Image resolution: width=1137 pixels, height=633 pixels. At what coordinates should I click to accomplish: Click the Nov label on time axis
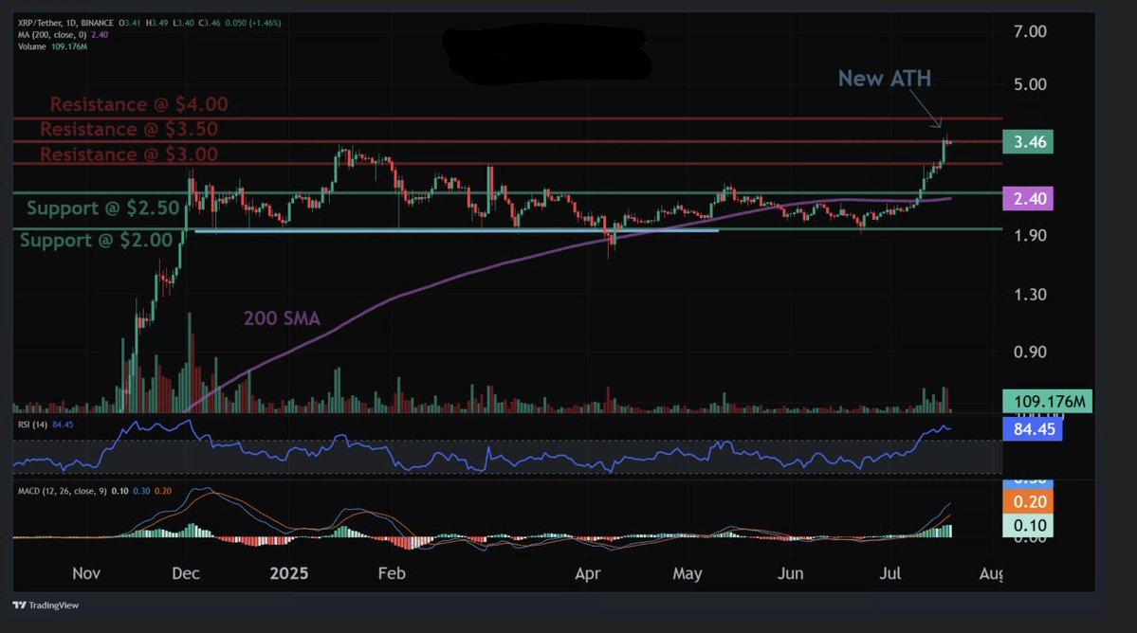[86, 573]
